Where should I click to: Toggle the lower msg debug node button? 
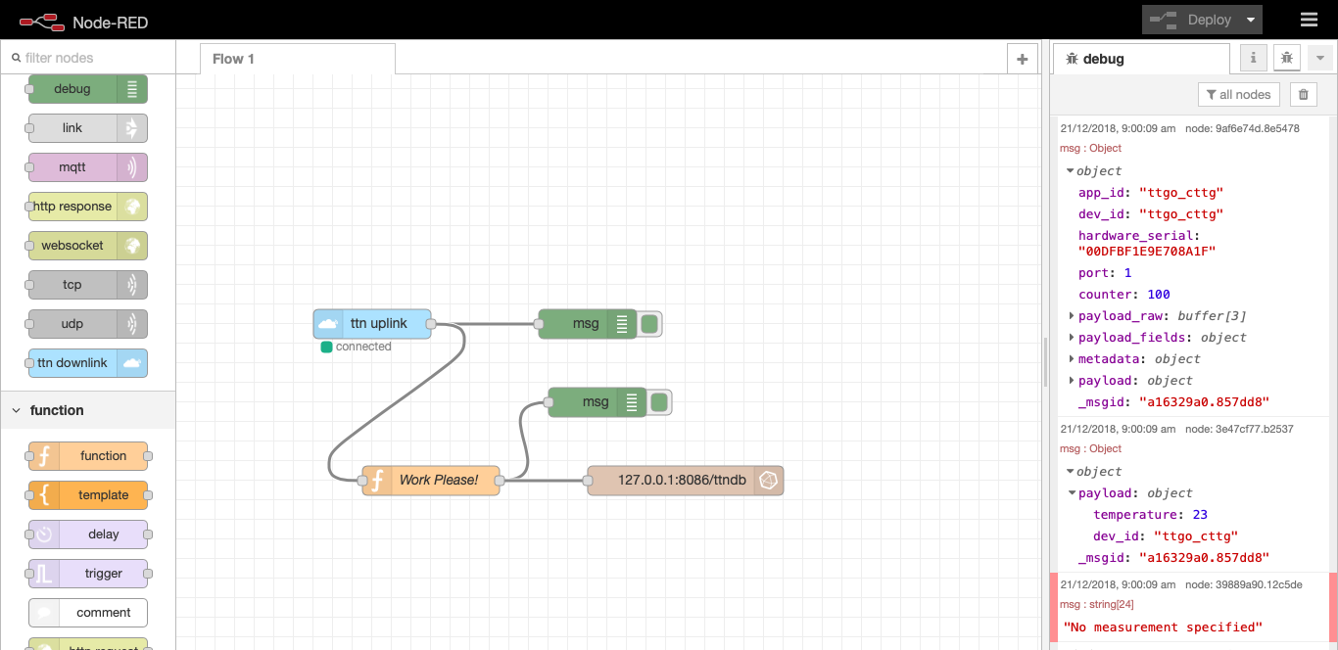click(x=659, y=402)
